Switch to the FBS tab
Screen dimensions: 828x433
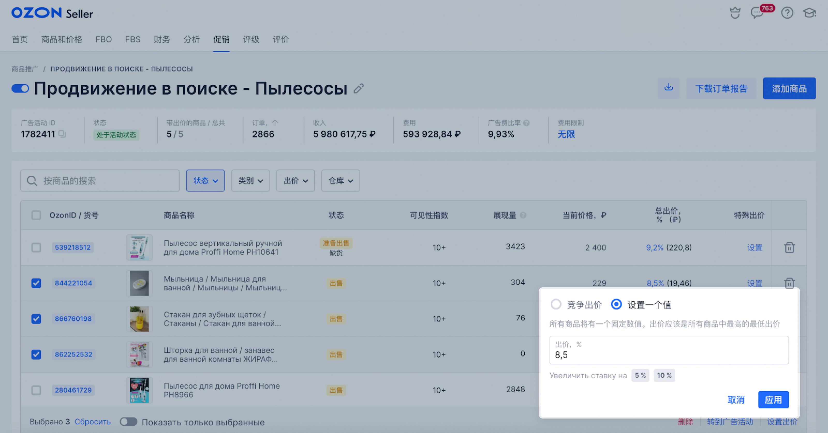(x=133, y=40)
